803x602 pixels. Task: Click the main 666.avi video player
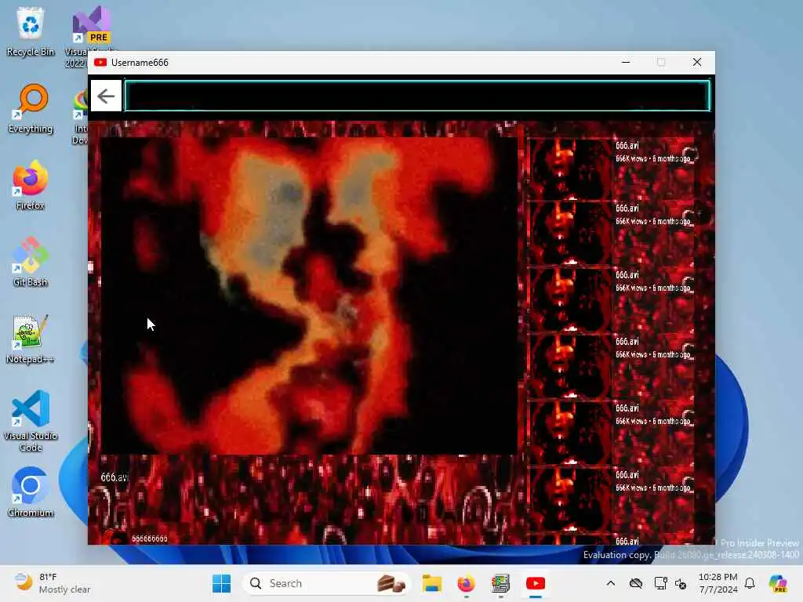pos(309,296)
